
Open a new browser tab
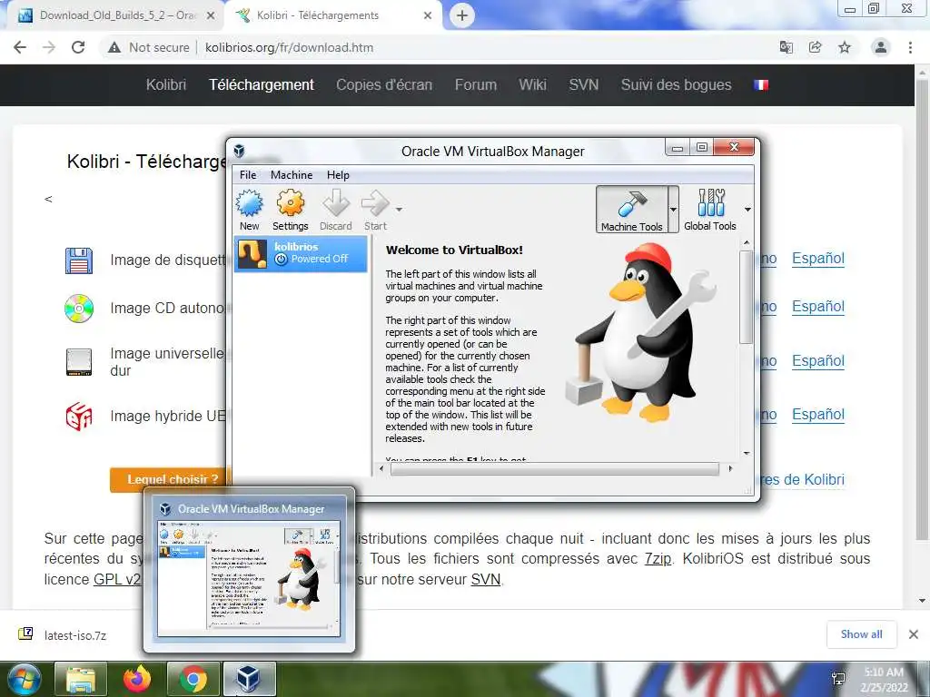pos(462,15)
